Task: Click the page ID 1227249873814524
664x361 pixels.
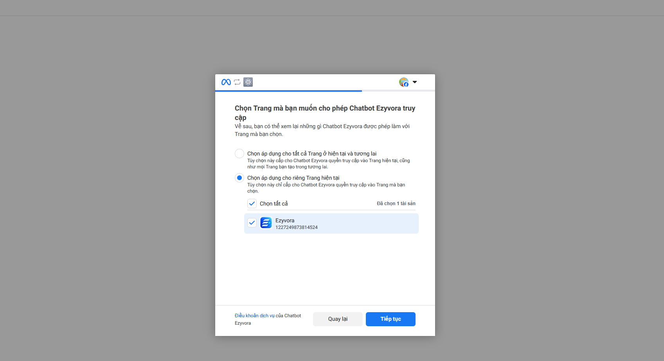Action: click(297, 227)
